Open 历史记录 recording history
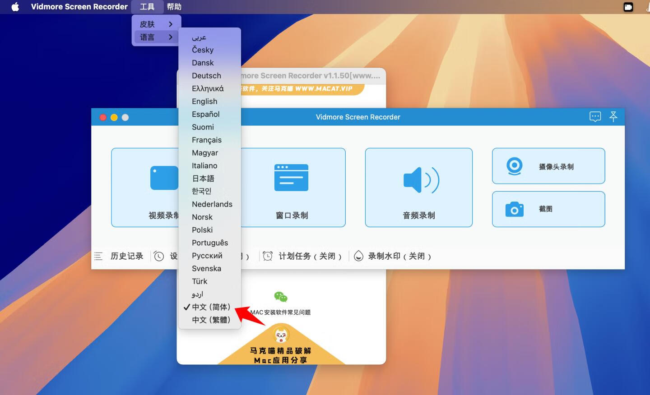Viewport: 650px width, 395px height. click(x=127, y=256)
